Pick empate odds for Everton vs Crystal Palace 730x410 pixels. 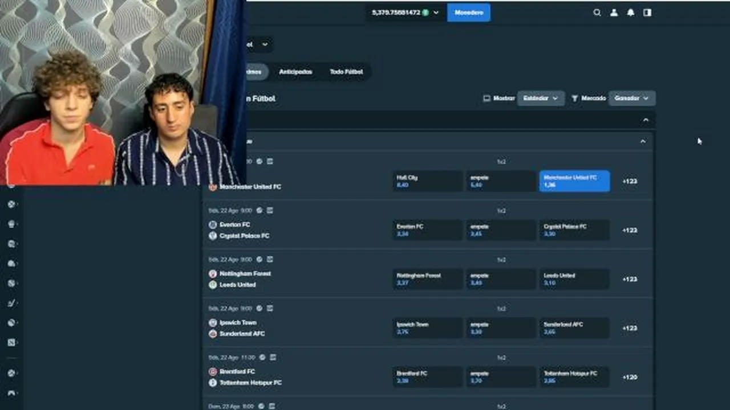[501, 230]
